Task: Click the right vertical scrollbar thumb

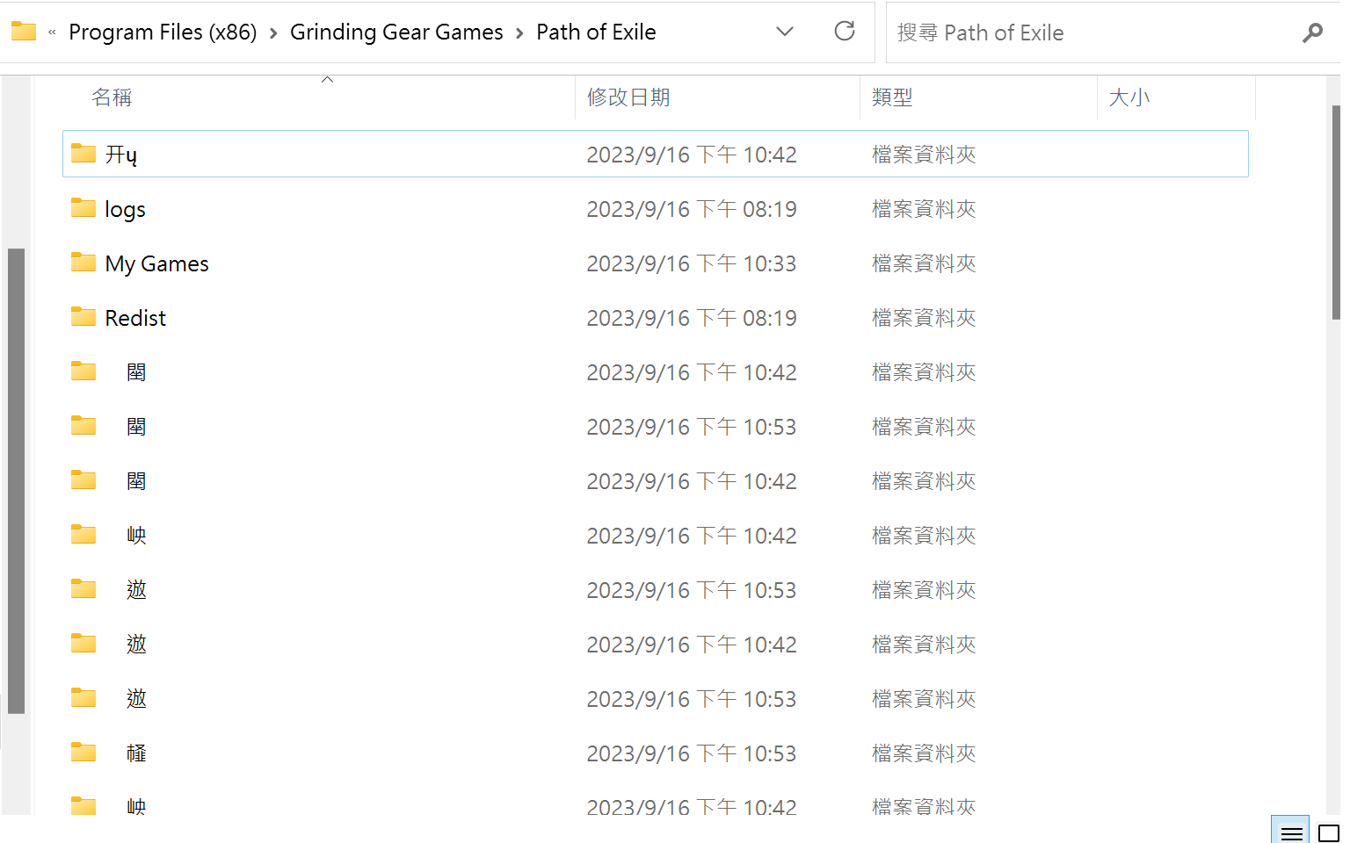Action: pos(1336,211)
